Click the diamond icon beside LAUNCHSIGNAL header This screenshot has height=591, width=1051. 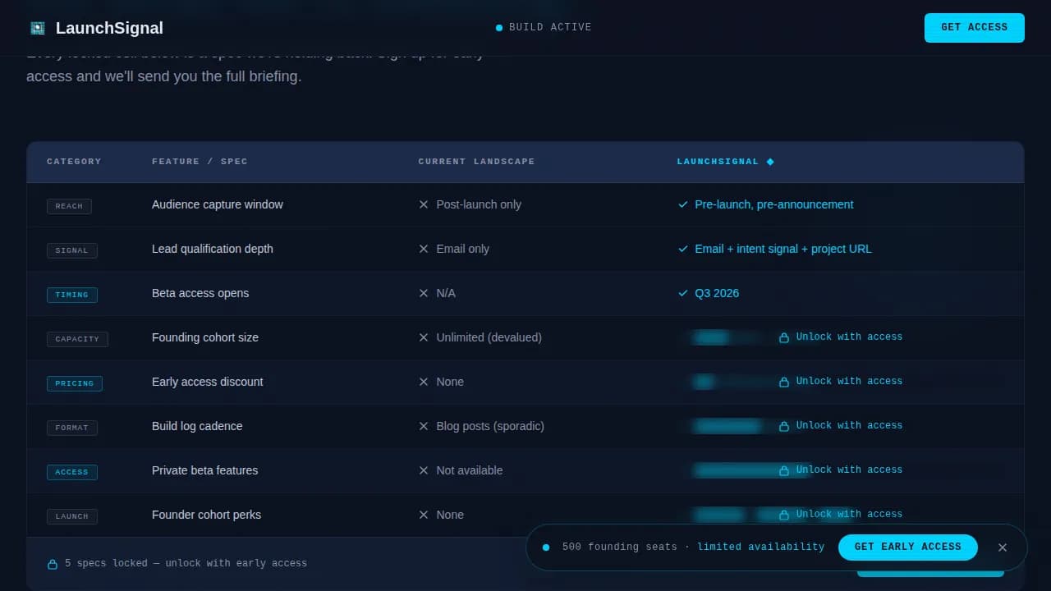coord(770,162)
